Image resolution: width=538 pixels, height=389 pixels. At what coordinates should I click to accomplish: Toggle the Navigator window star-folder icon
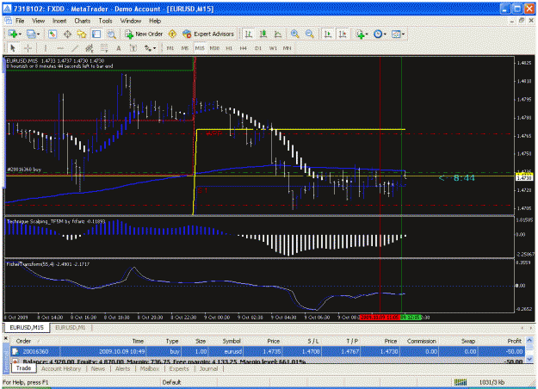[x=81, y=34]
